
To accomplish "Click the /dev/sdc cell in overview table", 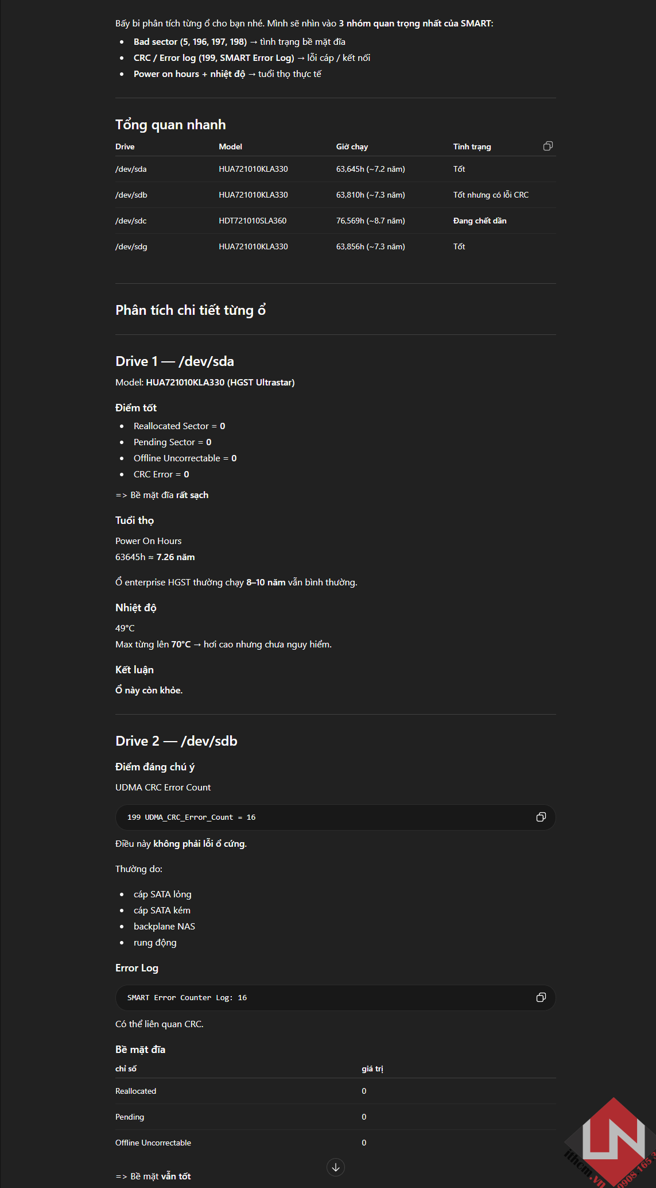I will click(131, 221).
